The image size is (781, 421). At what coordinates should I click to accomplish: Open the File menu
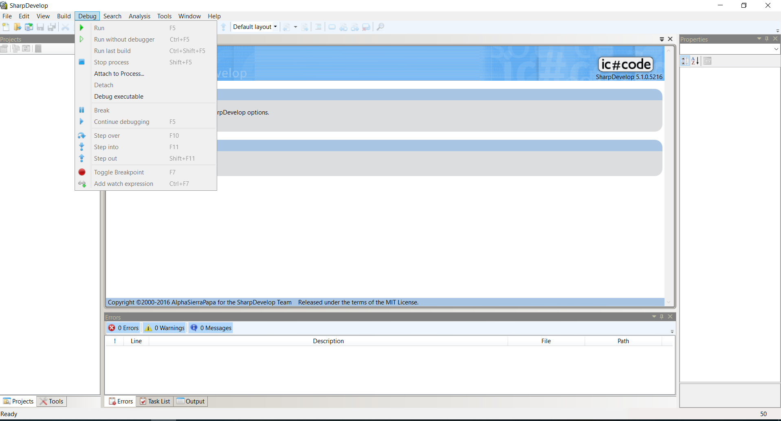pos(7,16)
